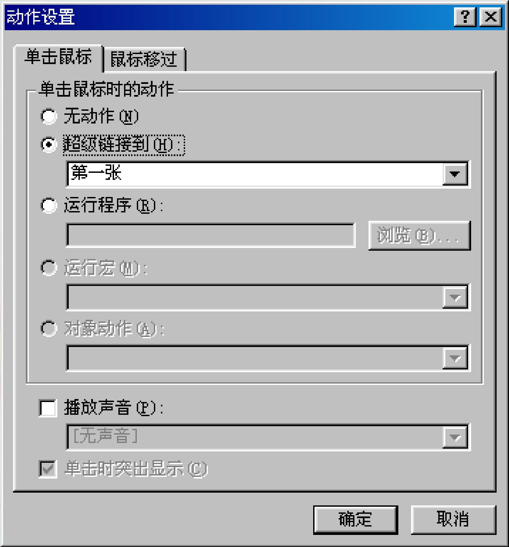The width and height of the screenshot is (509, 547).
Task: Switch to the 鼠标移过 tab
Action: (x=144, y=59)
